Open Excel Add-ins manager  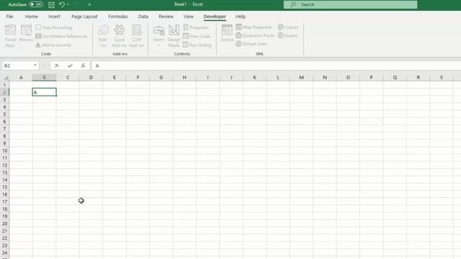pyautogui.click(x=120, y=36)
